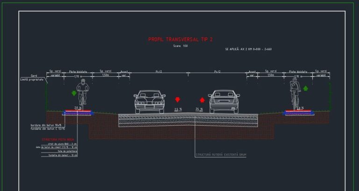This screenshot has height=191, width=359.
Task: Click 1.70 m value above front-facing cyclist
Action: tap(78, 76)
